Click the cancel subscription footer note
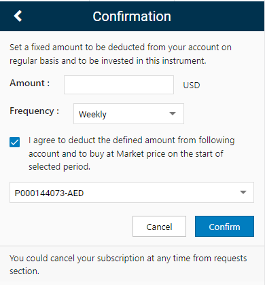This screenshot has width=265, height=285. tap(128, 265)
